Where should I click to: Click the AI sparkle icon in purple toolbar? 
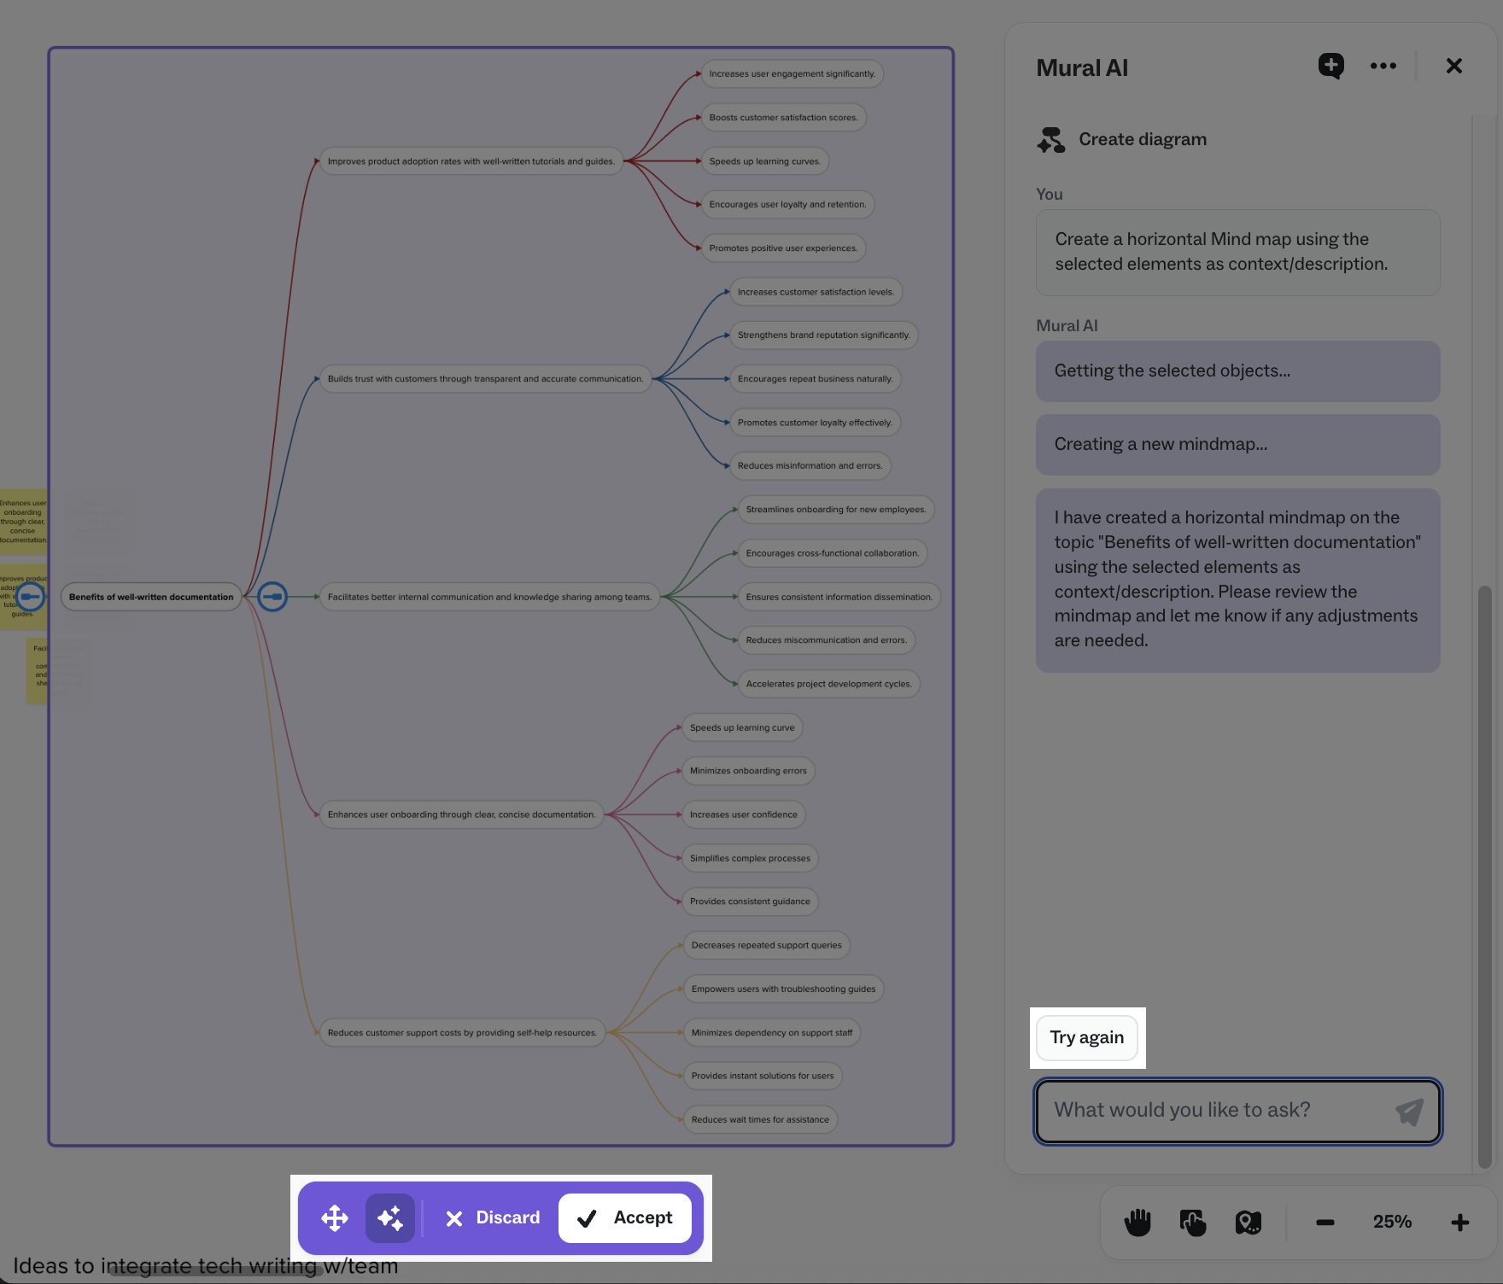coord(390,1218)
